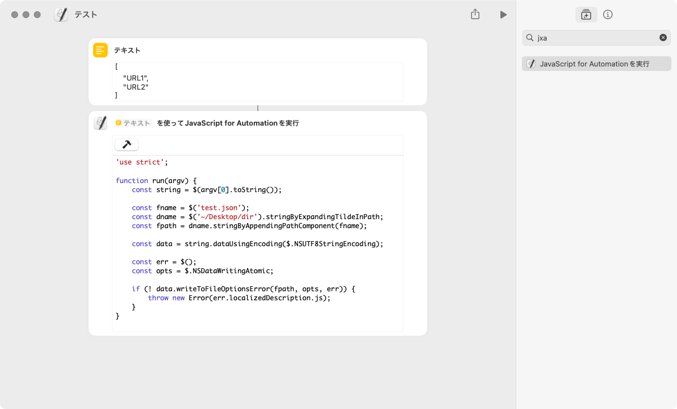Click the shortcut icon beside the title
The height and width of the screenshot is (409, 677).
tap(61, 15)
